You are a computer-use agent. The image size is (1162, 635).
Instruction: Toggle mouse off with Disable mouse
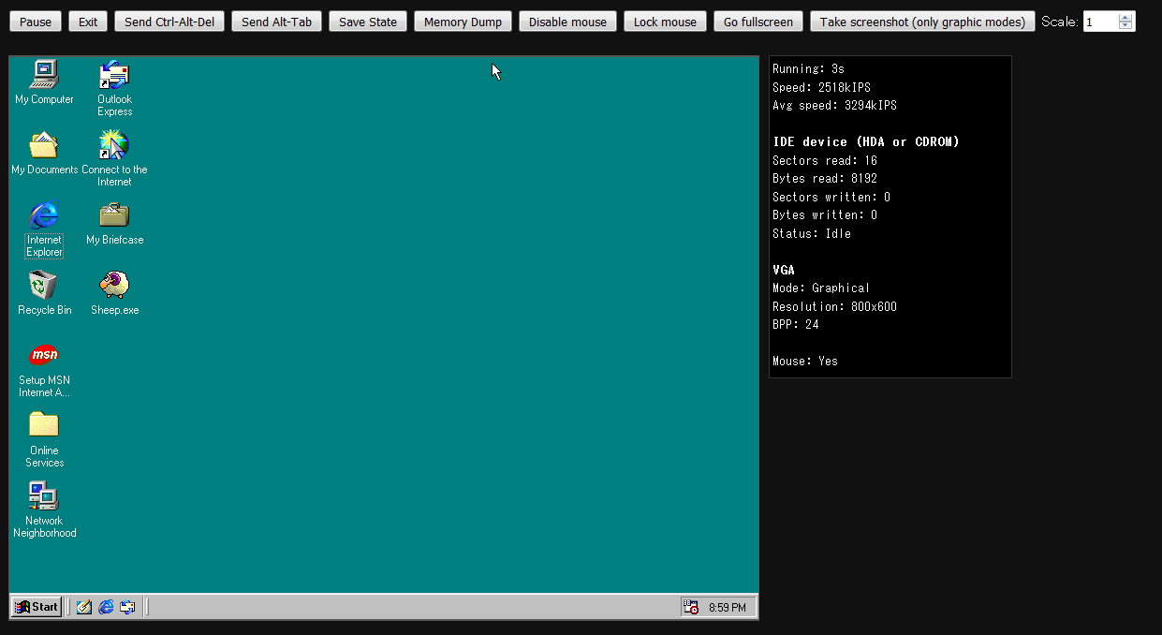tap(567, 22)
